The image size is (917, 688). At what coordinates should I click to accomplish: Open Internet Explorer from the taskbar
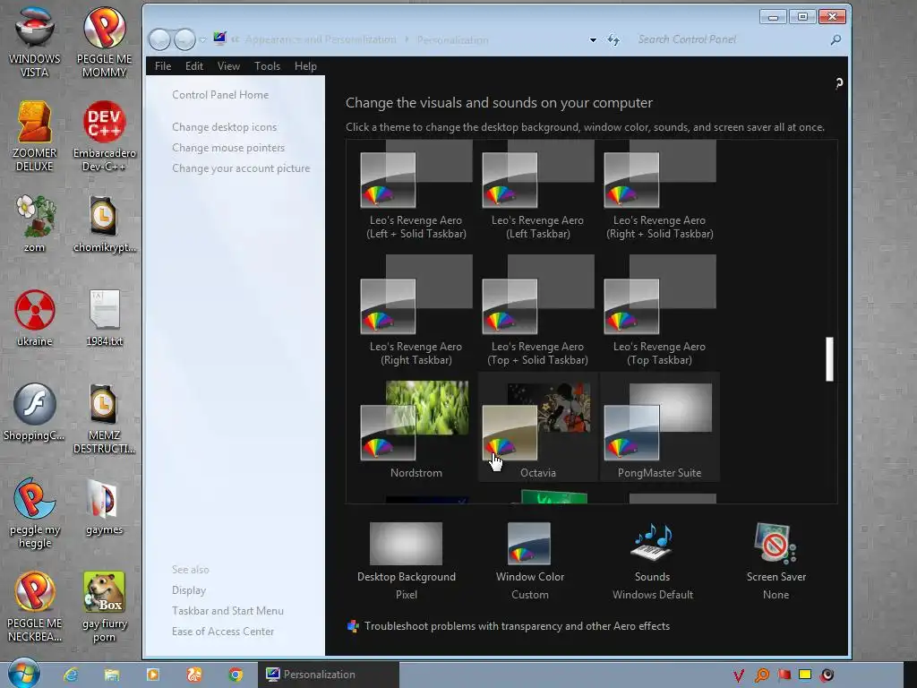click(x=71, y=675)
